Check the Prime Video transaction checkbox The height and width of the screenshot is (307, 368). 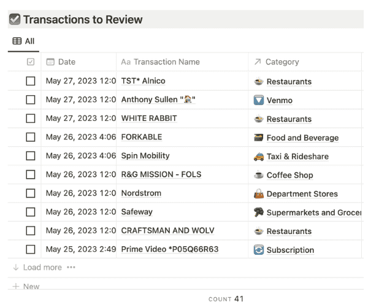tap(31, 249)
